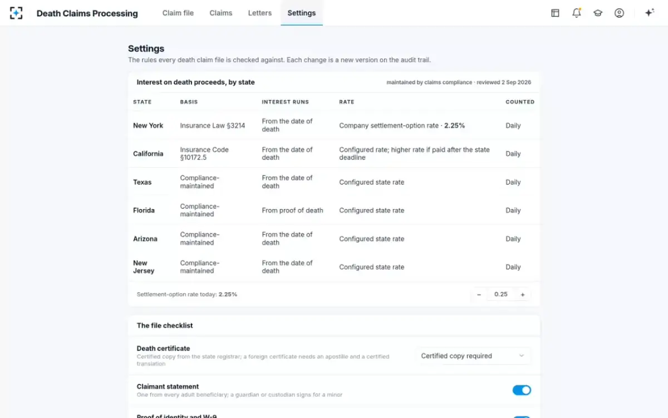Click the New York state cell

pyautogui.click(x=148, y=125)
